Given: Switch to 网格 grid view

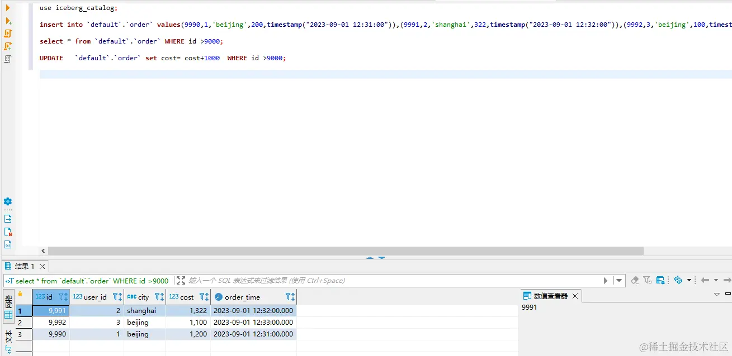Looking at the screenshot, I should click(8, 307).
